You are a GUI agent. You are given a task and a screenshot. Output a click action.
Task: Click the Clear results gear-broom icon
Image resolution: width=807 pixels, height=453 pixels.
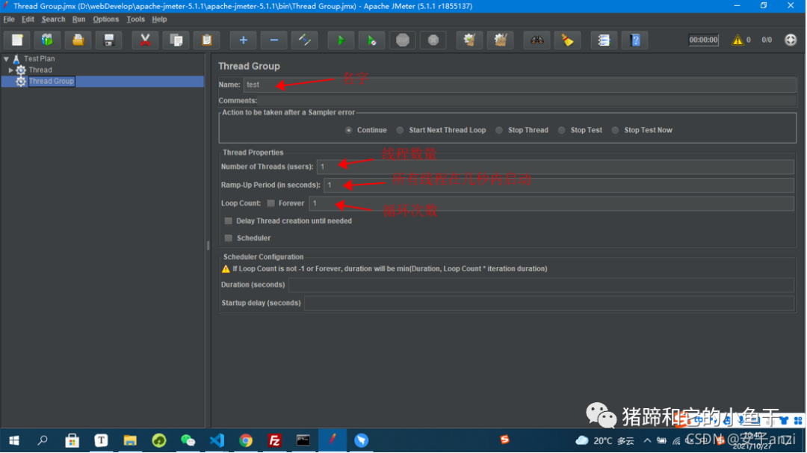click(469, 40)
